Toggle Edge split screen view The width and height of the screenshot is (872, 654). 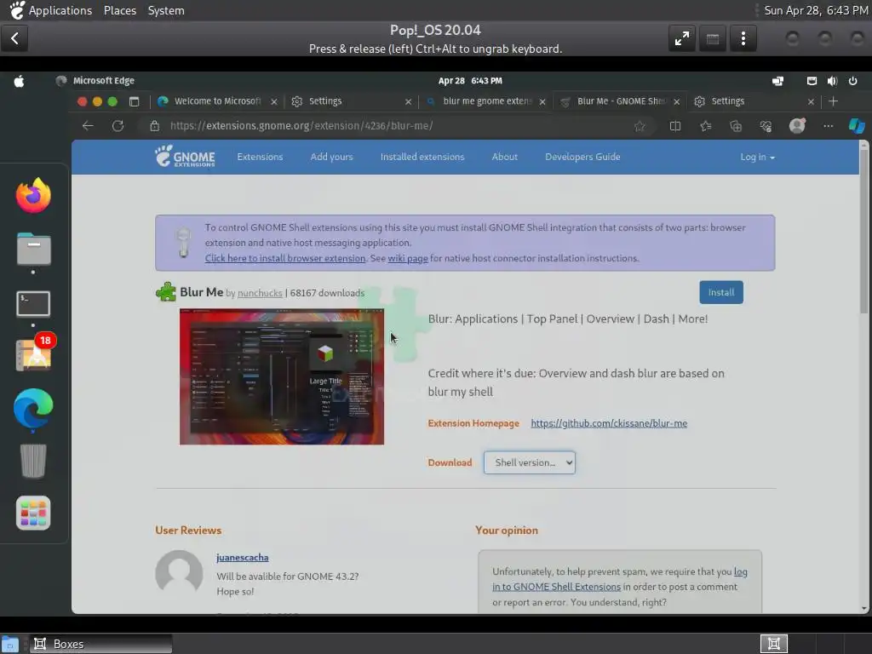click(675, 126)
